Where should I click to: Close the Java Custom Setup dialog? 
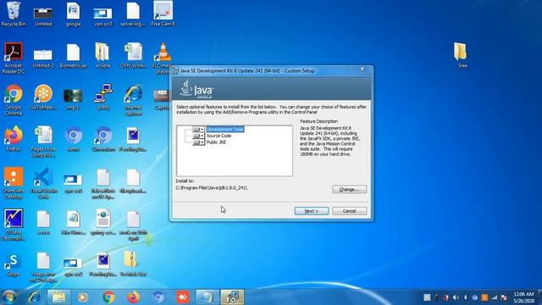pos(362,69)
